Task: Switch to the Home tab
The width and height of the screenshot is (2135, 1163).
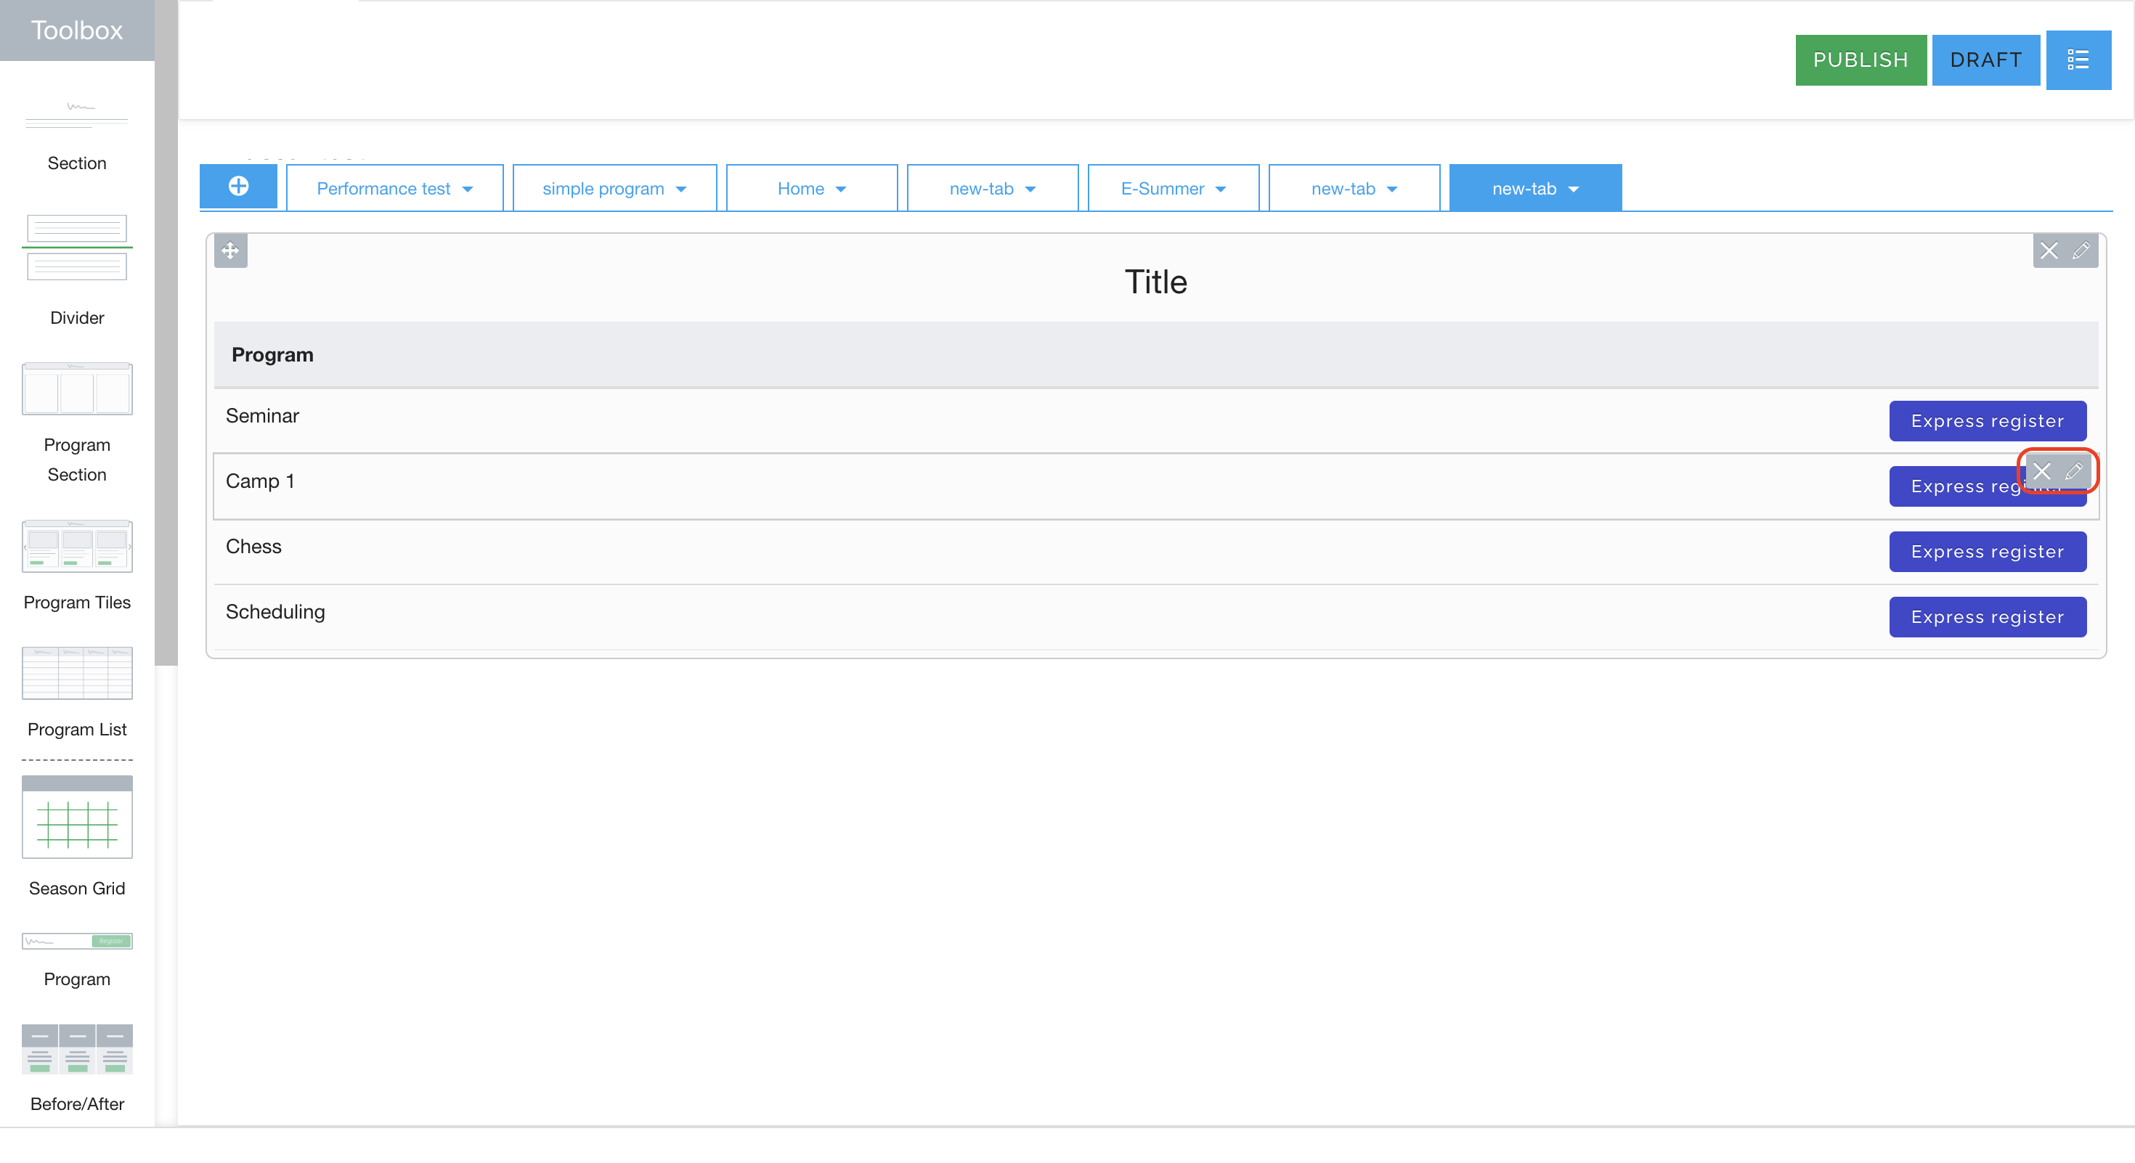Action: 800,189
